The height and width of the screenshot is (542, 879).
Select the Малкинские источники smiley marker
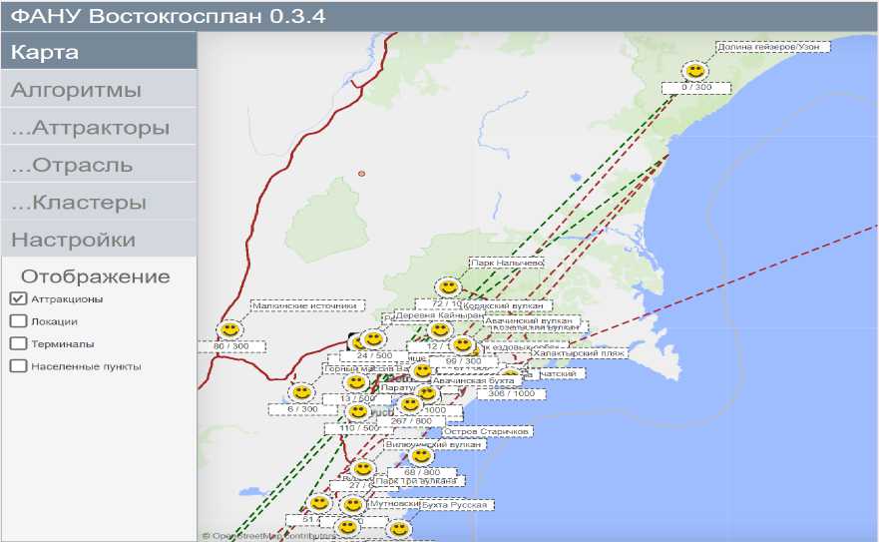(230, 329)
